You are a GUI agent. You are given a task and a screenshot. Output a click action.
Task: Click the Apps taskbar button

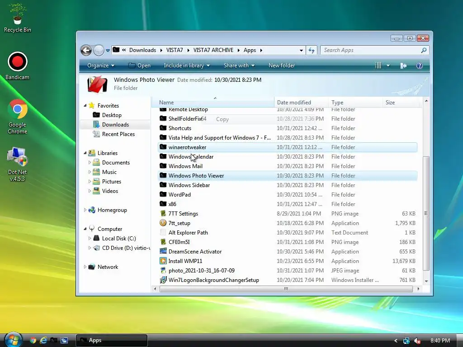pos(112,340)
